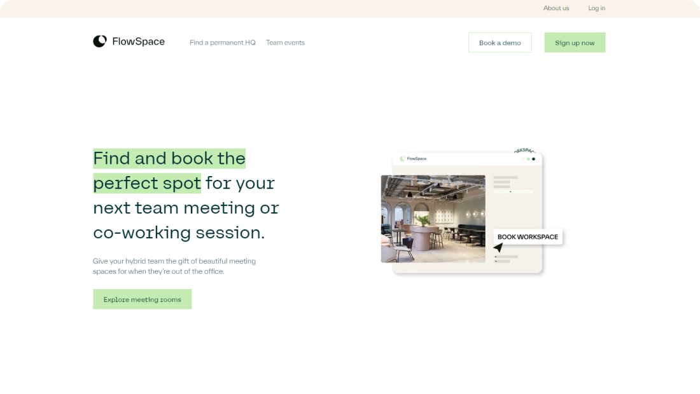Click the dark dot in mockup window header
The image size is (700, 394).
tap(533, 159)
